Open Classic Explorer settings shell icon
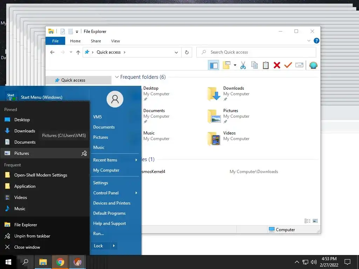 313,65
